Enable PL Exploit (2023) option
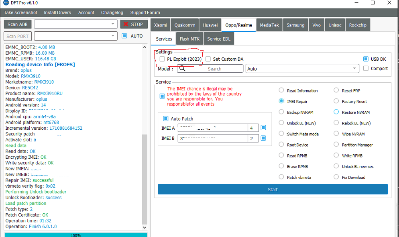399x237 pixels. (x=162, y=59)
